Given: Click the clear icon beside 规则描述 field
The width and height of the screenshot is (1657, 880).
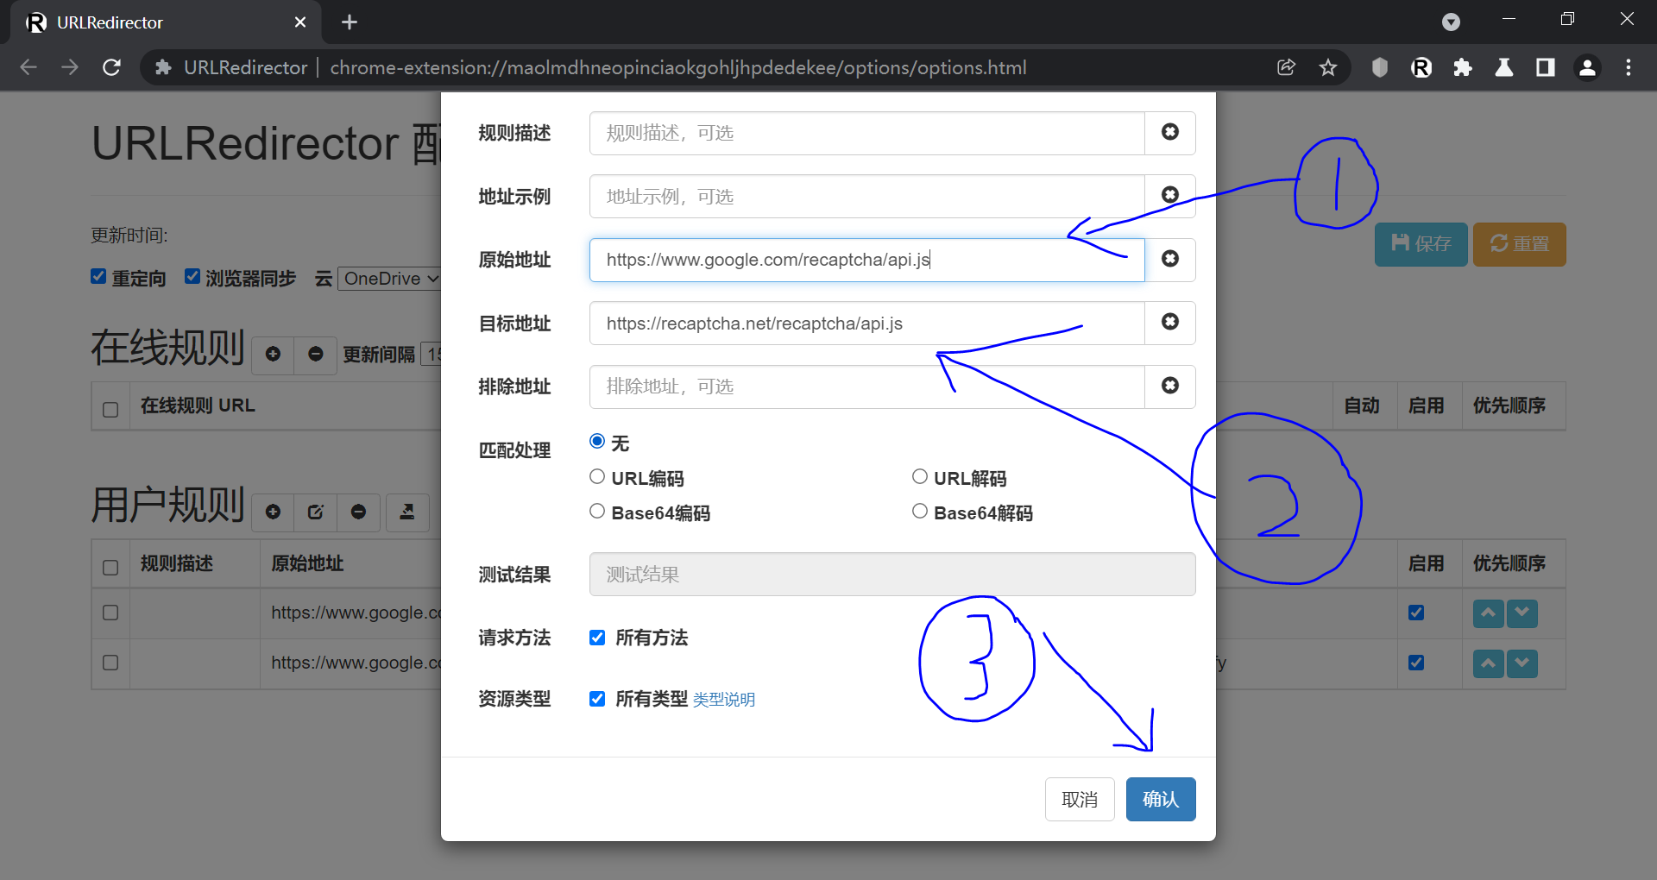Looking at the screenshot, I should coord(1169,132).
